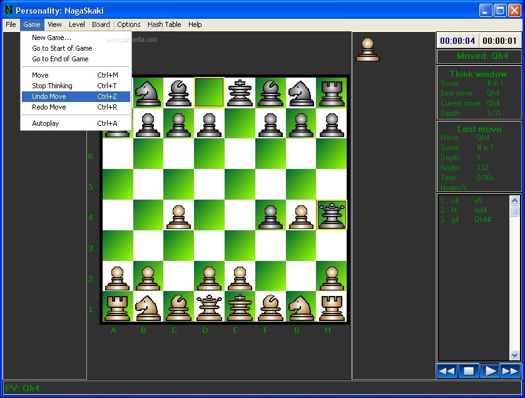Select the white pawn on a2
The height and width of the screenshot is (398, 525).
click(x=117, y=278)
